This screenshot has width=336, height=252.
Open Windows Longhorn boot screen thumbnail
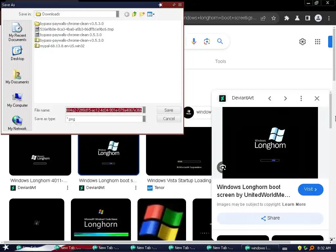(x=109, y=155)
